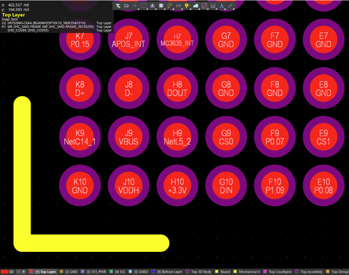Click the place component chip icon
Image resolution: width=349 pixels, height=275 pixels.
(161, 6)
